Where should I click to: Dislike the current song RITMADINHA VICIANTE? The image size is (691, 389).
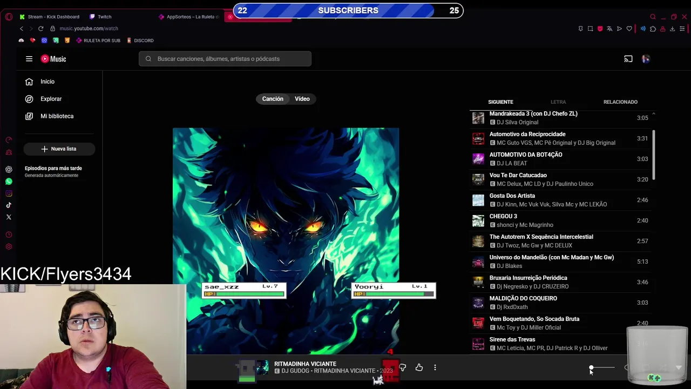coord(402,367)
